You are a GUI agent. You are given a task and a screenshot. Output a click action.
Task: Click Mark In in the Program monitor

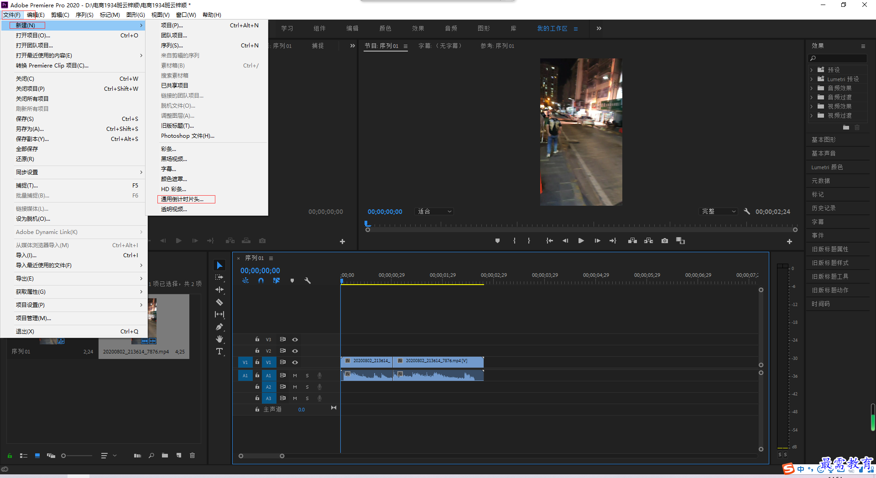514,241
